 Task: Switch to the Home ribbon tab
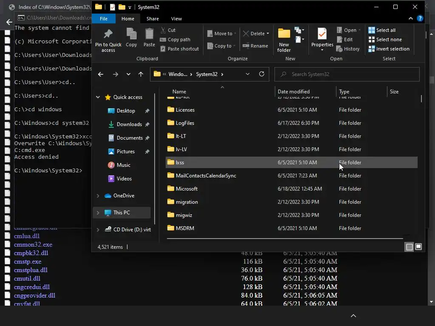(x=128, y=19)
